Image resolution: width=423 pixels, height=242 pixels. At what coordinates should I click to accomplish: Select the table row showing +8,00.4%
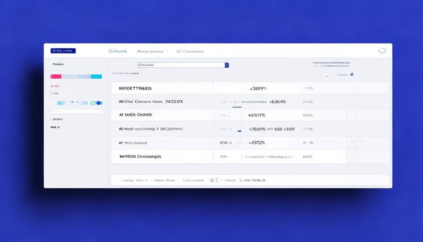pos(250,102)
